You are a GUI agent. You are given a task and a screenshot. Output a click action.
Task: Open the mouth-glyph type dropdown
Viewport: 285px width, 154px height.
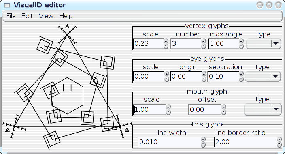tap(263, 109)
